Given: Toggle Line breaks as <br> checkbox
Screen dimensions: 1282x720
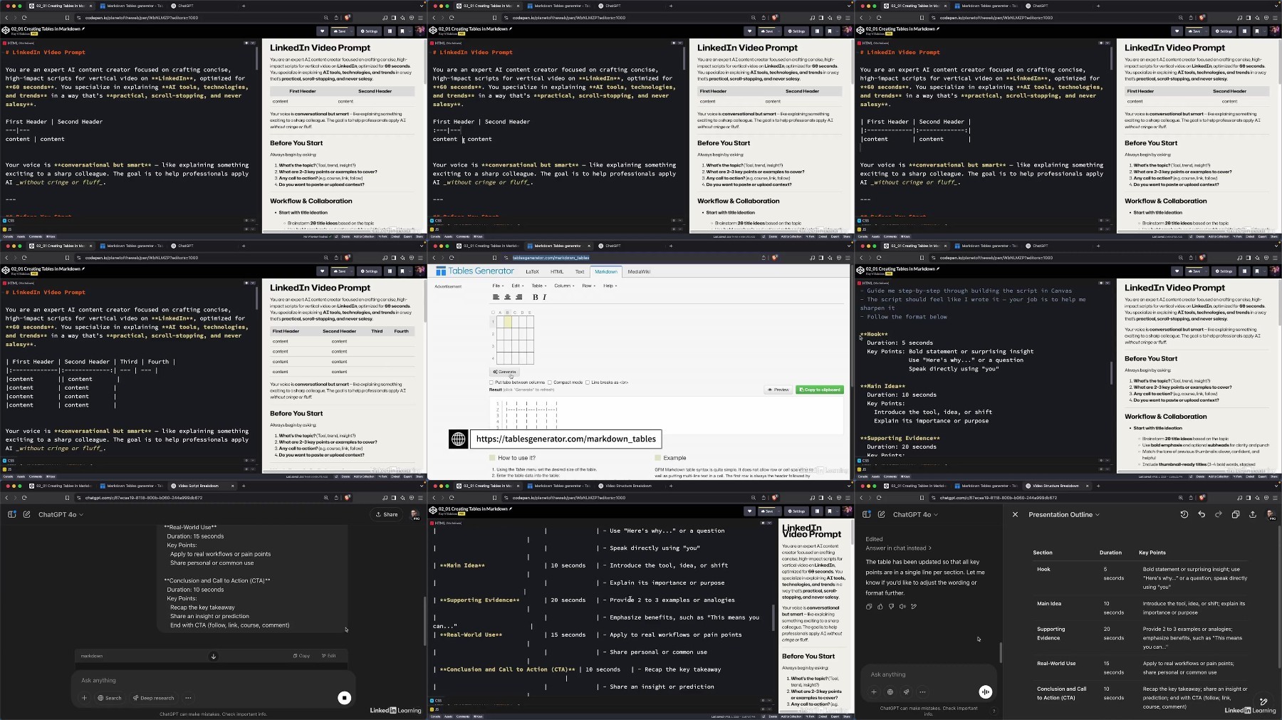Looking at the screenshot, I should tap(588, 382).
